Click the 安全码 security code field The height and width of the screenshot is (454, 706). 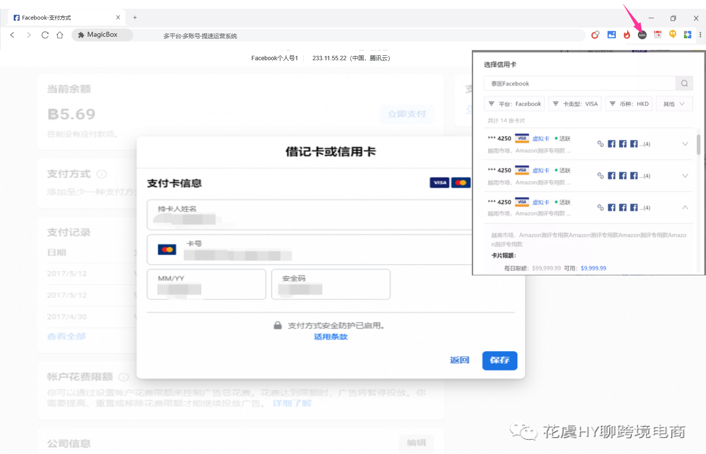(x=331, y=284)
